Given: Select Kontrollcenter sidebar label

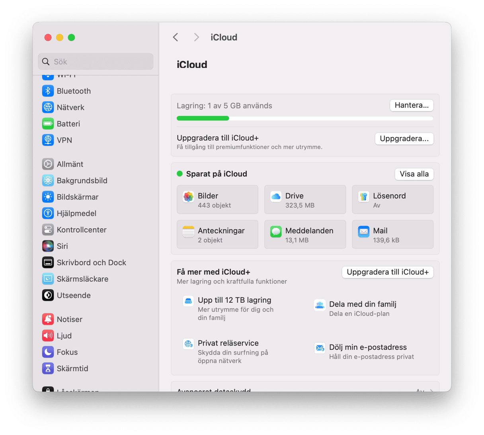Looking at the screenshot, I should 82,229.
